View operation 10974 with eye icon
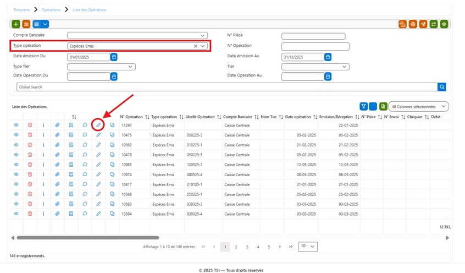This screenshot has height=273, width=465. [x=16, y=174]
